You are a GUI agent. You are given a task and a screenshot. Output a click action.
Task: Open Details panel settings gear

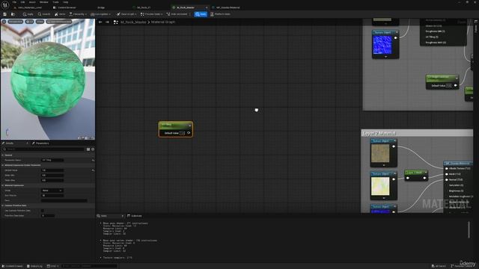tap(93, 149)
